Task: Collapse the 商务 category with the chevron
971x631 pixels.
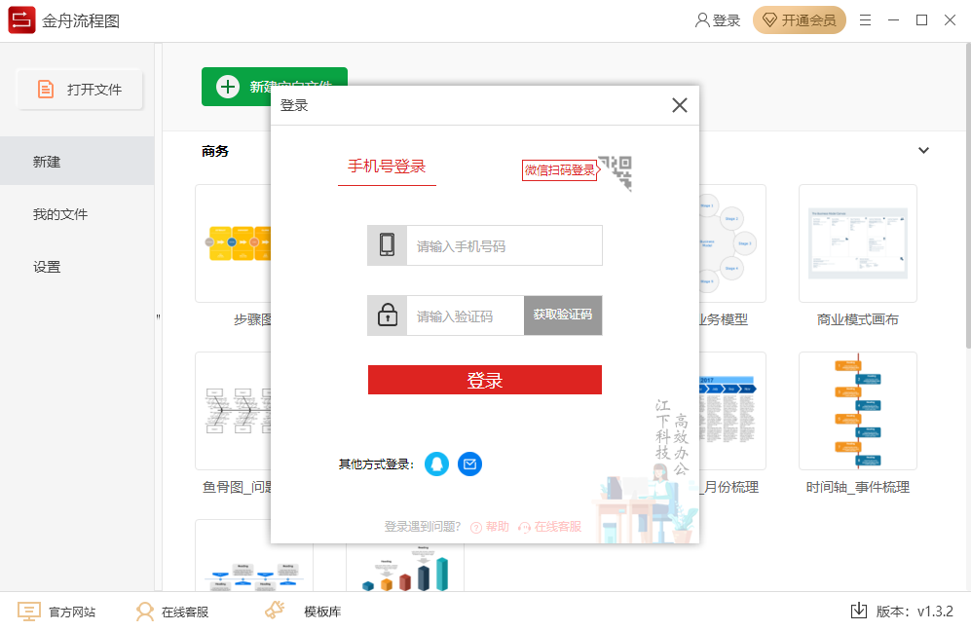Action: (923, 150)
